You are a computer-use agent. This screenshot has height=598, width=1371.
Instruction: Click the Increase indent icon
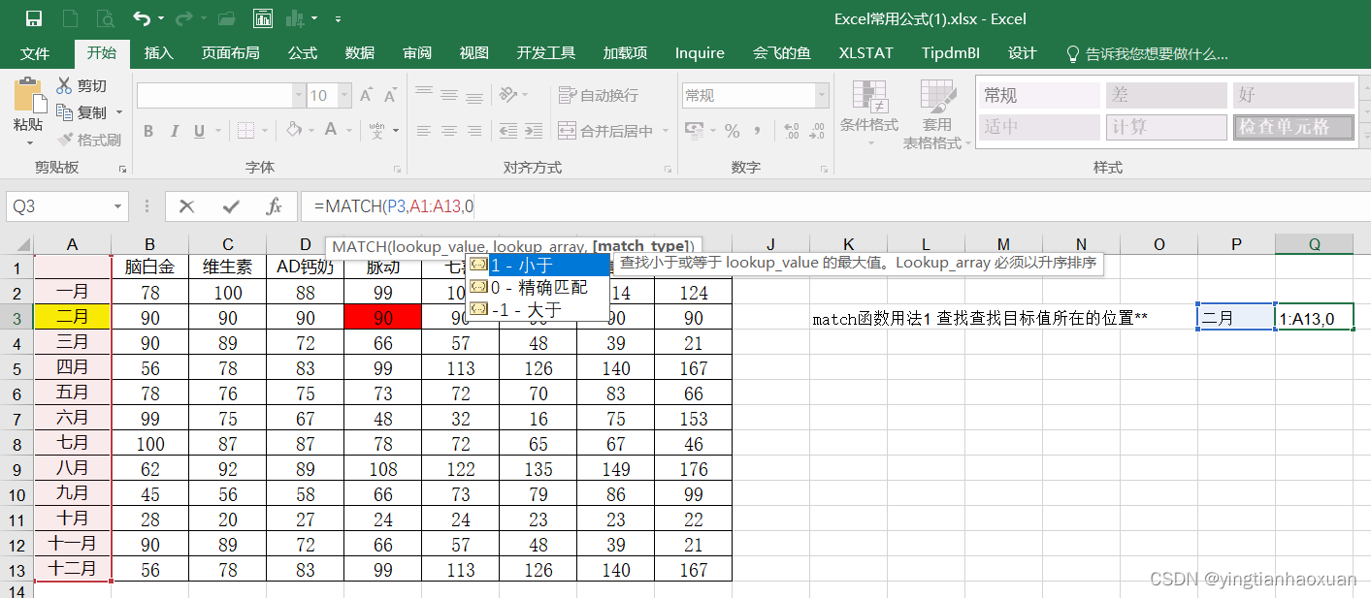tap(534, 131)
